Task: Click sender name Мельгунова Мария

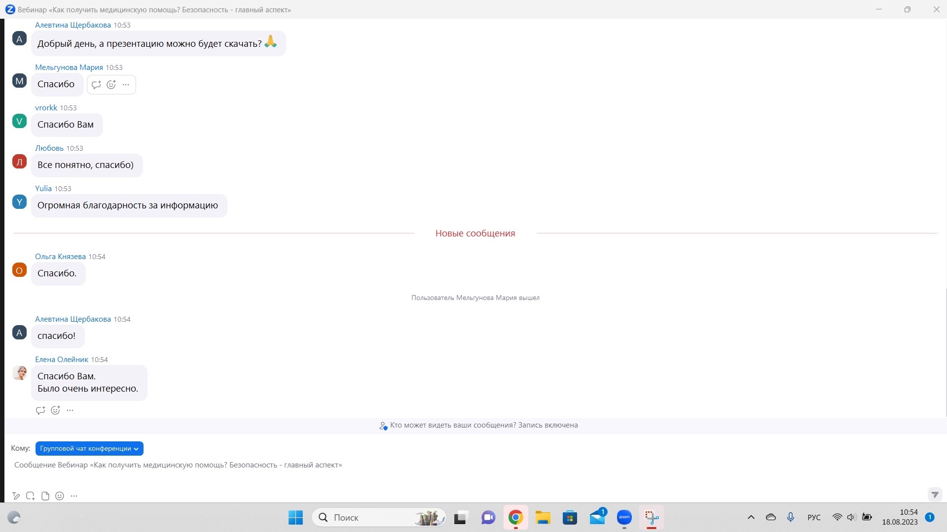Action: (x=69, y=67)
